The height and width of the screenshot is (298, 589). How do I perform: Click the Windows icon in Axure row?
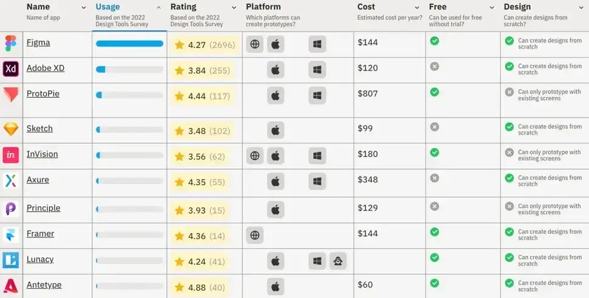coord(318,181)
